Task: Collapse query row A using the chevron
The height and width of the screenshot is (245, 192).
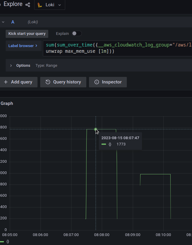Action: (3, 22)
